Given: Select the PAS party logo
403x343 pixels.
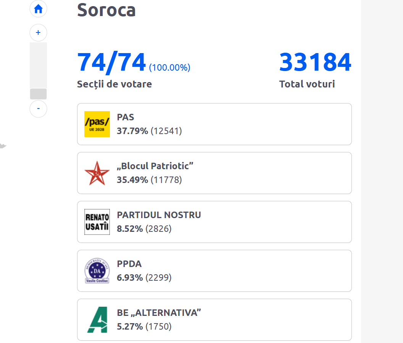Looking at the screenshot, I should pos(97,124).
